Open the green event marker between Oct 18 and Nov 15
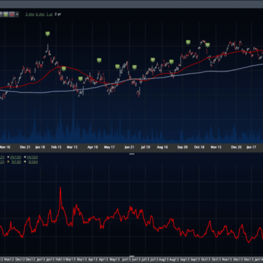The height and width of the screenshot is (263, 263). click(208, 45)
